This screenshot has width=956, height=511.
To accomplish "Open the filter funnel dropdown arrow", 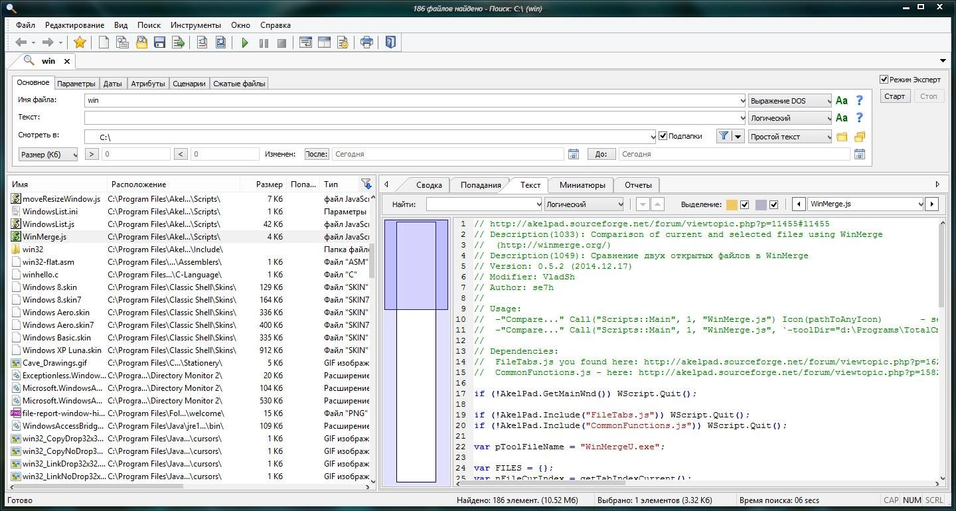I will (738, 136).
